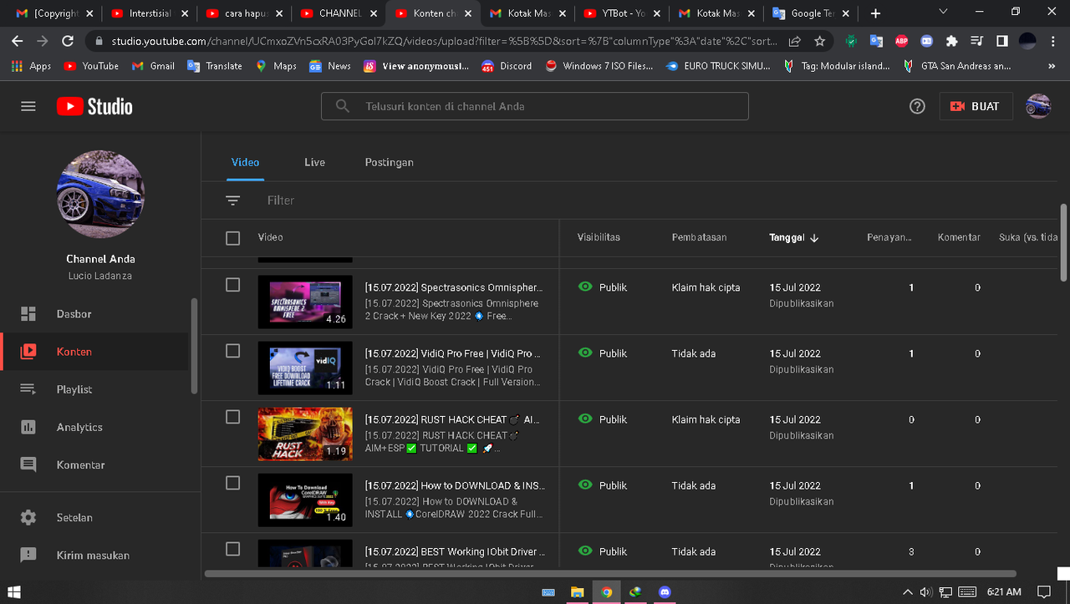Open the help question mark icon
This screenshot has width=1070, height=604.
pyautogui.click(x=917, y=106)
